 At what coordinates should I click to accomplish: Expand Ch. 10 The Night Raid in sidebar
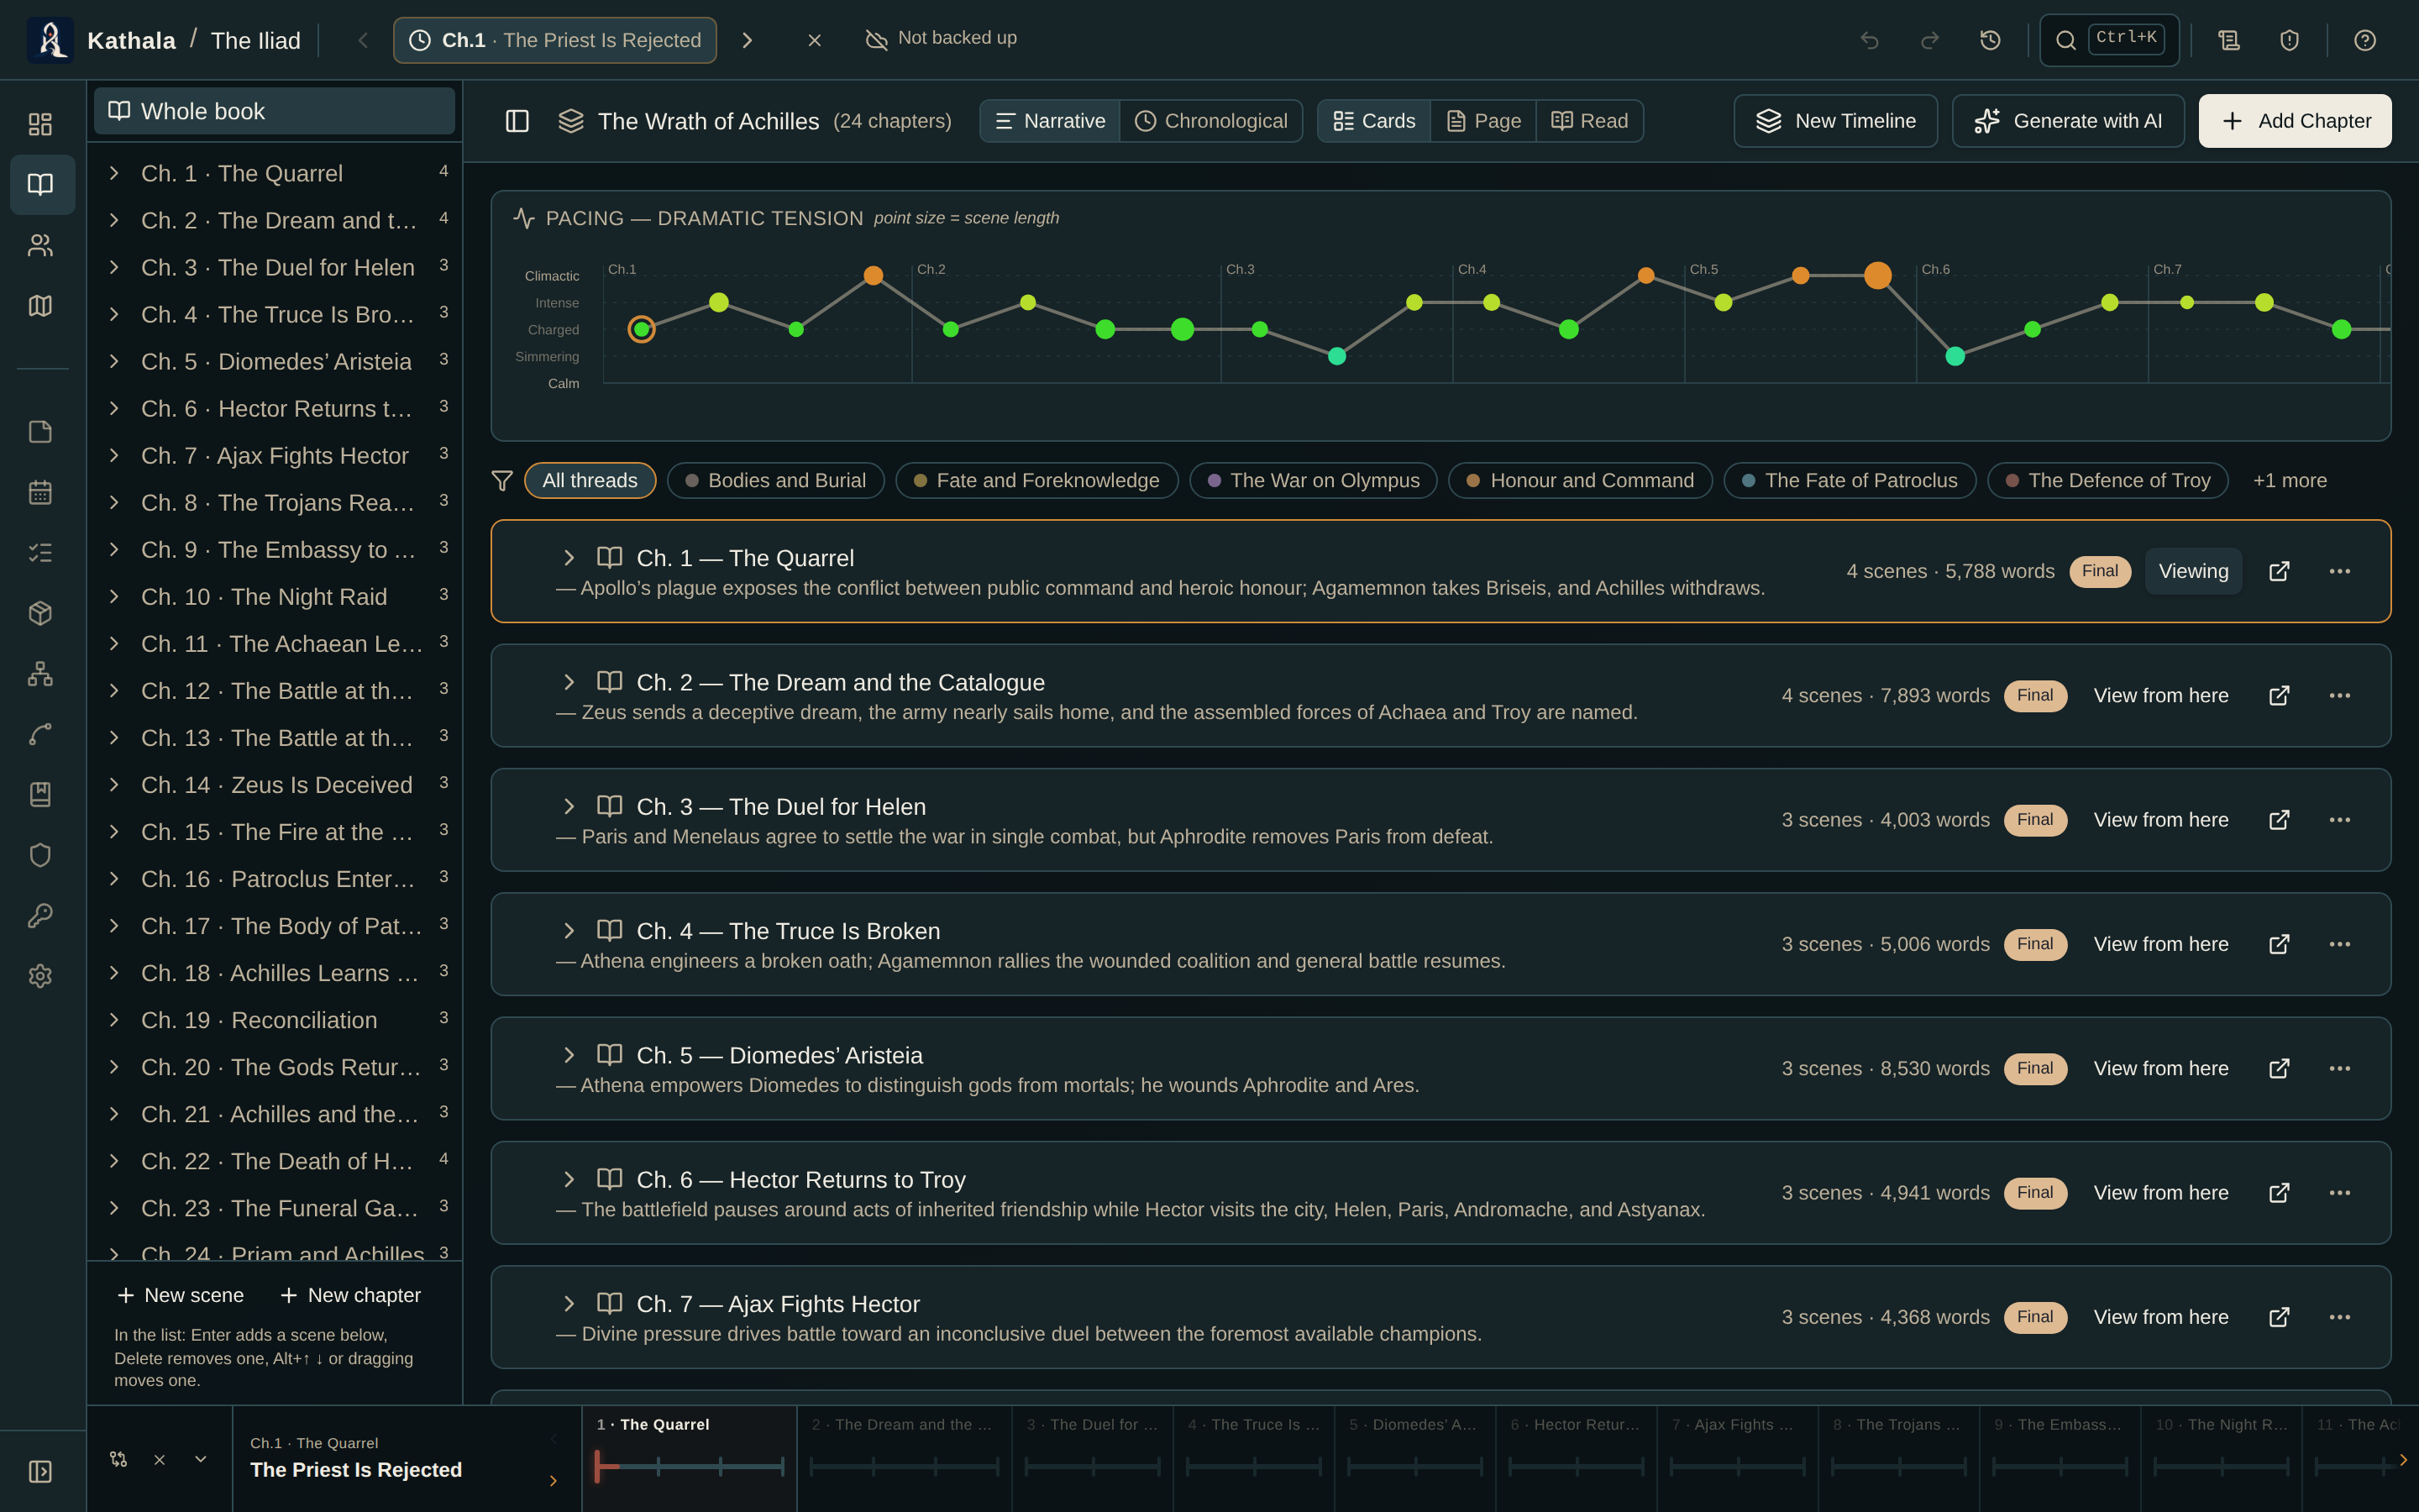tap(114, 596)
